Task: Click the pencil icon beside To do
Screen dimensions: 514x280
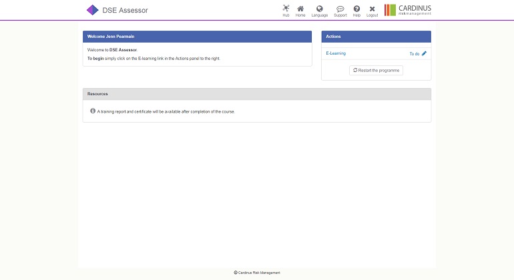Action: [424, 53]
